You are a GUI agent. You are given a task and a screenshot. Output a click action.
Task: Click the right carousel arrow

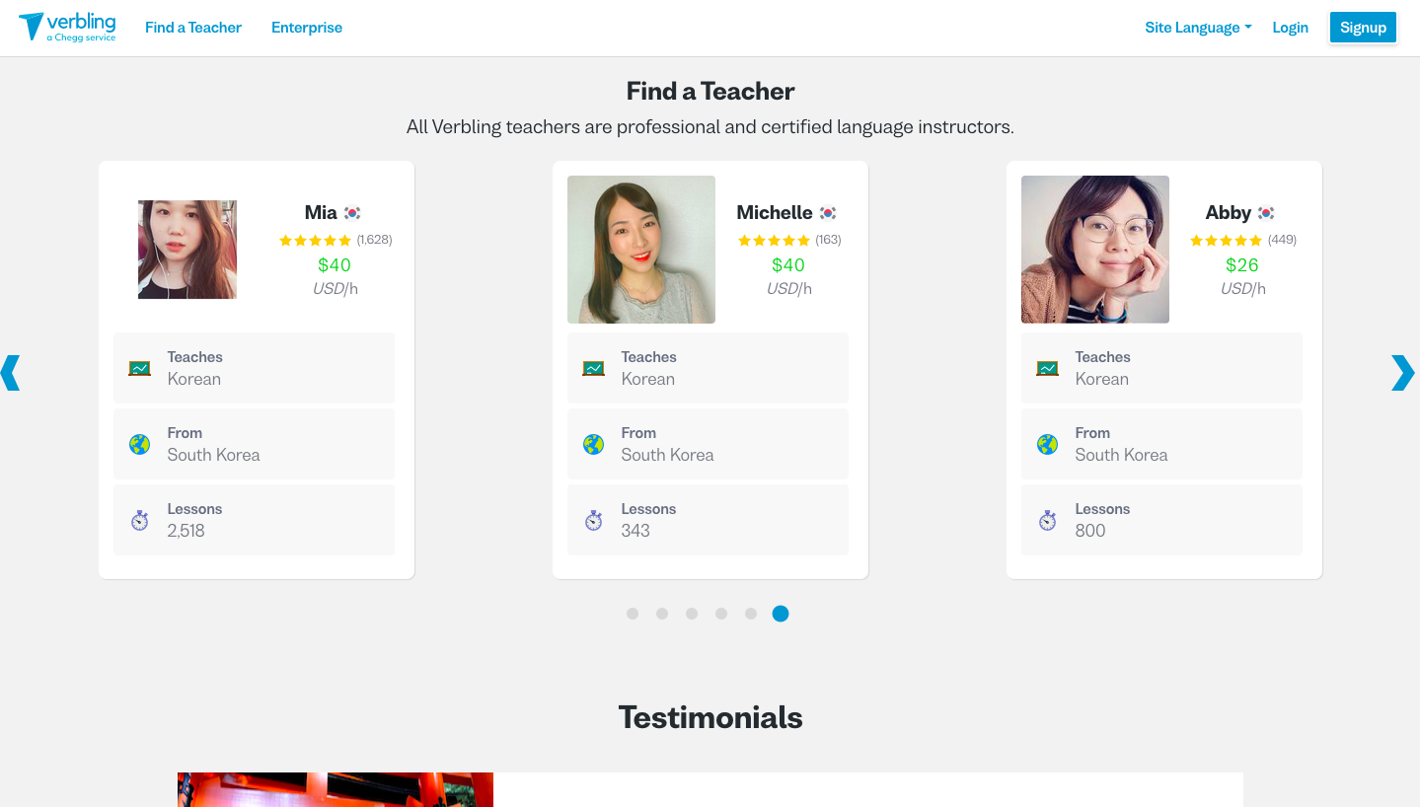tap(1402, 373)
